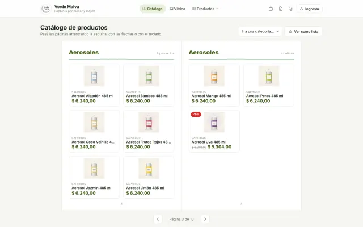Open the Aerosol Limón product image
Screen dimensions: 363x227
(149, 168)
